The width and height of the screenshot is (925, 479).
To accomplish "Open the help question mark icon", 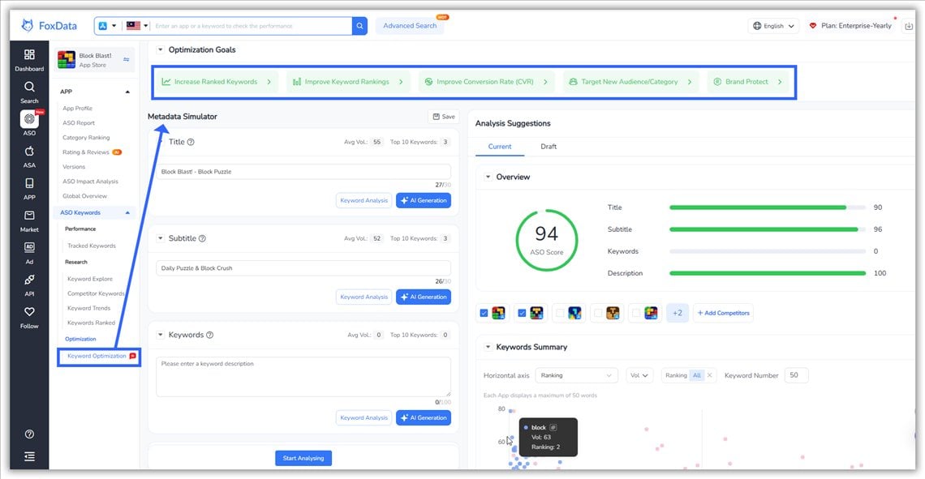I will (29, 434).
